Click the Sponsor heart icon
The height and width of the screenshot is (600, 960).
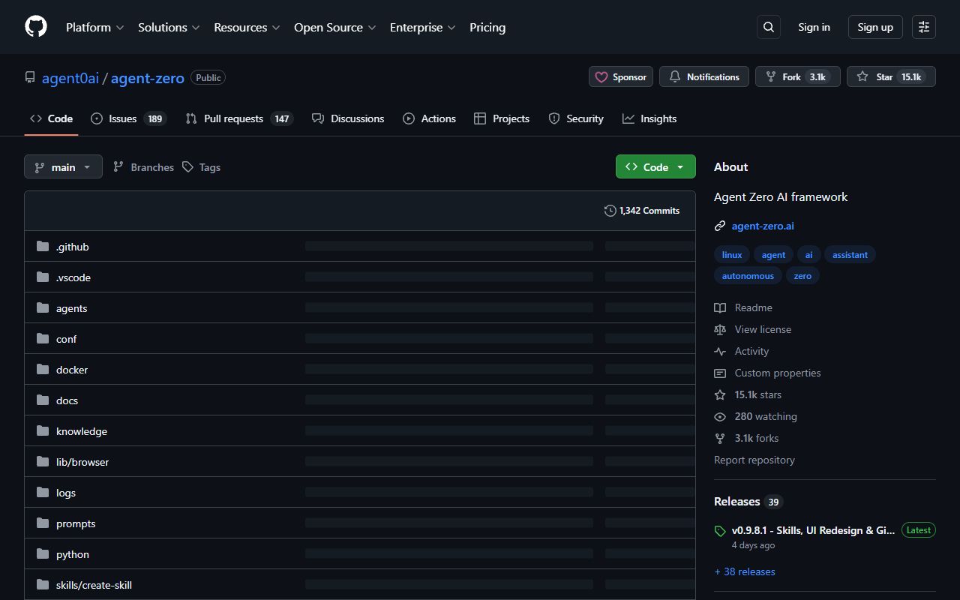(602, 76)
